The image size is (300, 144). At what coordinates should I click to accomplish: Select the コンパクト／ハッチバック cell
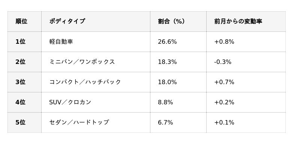pyautogui.click(x=96, y=82)
